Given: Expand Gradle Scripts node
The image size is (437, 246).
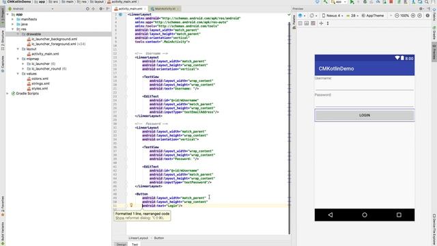Looking at the screenshot, I should [x=8, y=94].
